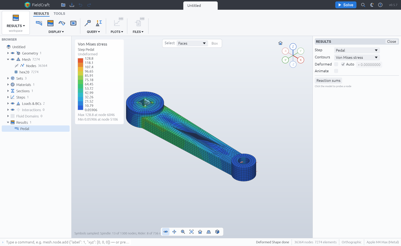Image resolution: width=401 pixels, height=246 pixels.
Task: Switch to the TOOLS tab
Action: (59, 13)
